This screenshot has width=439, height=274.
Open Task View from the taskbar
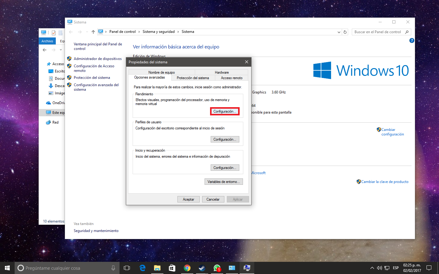click(x=127, y=268)
